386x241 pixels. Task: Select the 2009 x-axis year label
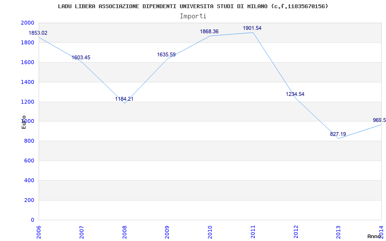(167, 232)
